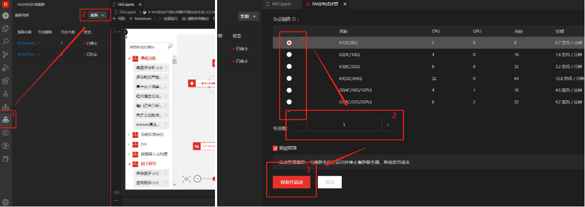Open the Source Control branch icon

5,55
